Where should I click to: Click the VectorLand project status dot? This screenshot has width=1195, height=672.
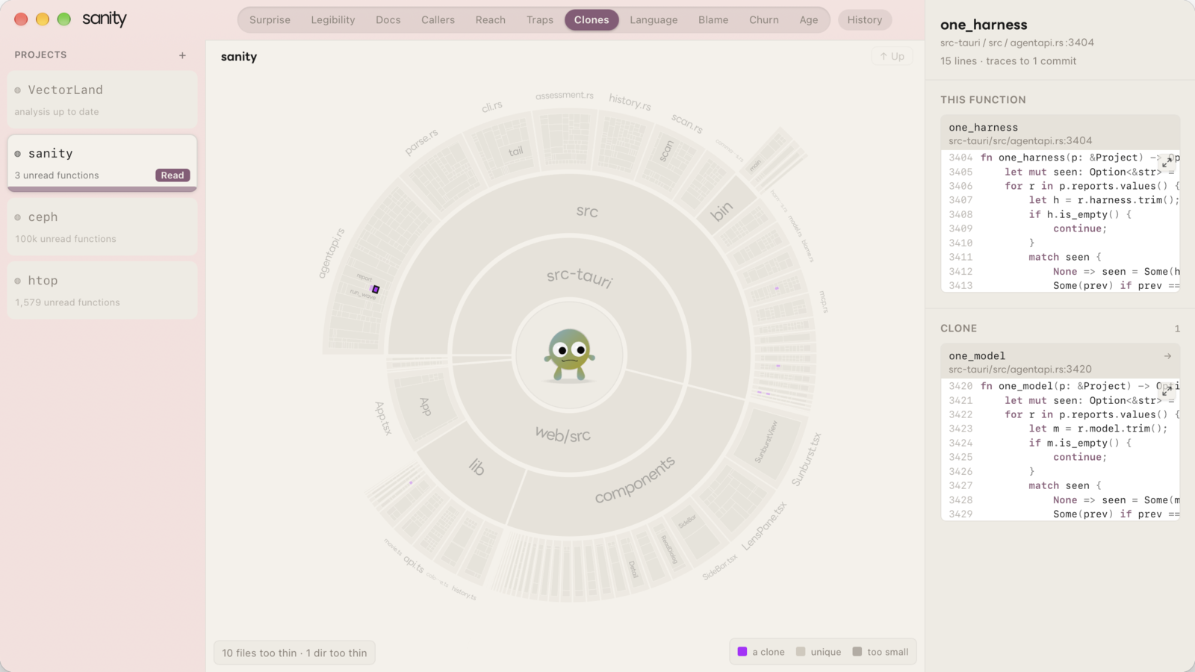pos(18,90)
